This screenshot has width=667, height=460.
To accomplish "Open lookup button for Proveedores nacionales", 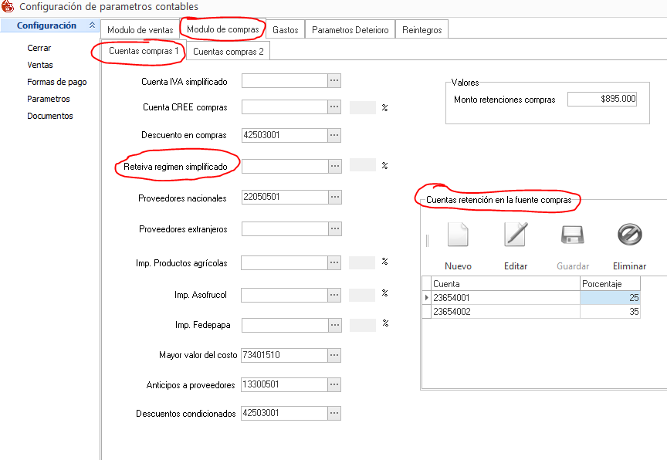I will 334,198.
